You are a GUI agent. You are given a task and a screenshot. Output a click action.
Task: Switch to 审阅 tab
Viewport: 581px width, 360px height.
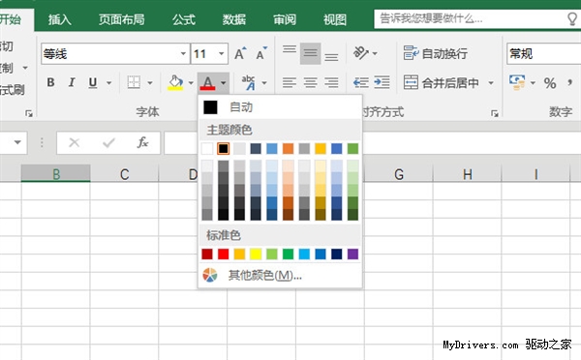[285, 19]
